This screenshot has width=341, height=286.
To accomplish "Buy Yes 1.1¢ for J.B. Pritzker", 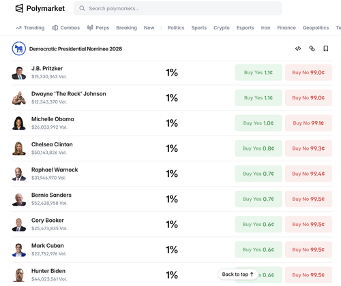I will click(x=258, y=72).
